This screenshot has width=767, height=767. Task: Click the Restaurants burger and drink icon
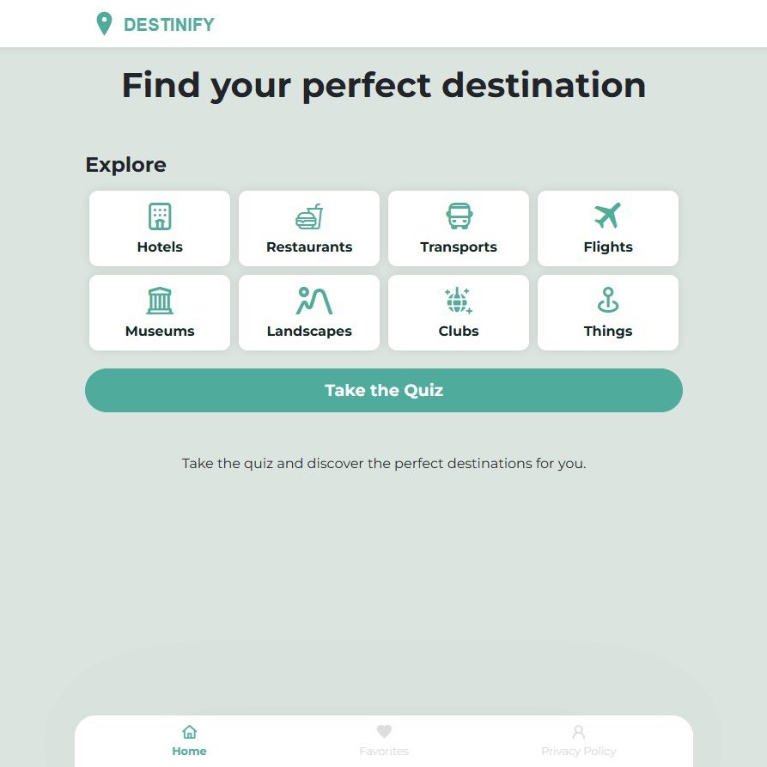point(309,216)
